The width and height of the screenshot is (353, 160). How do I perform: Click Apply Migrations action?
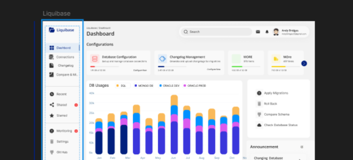[276, 93]
